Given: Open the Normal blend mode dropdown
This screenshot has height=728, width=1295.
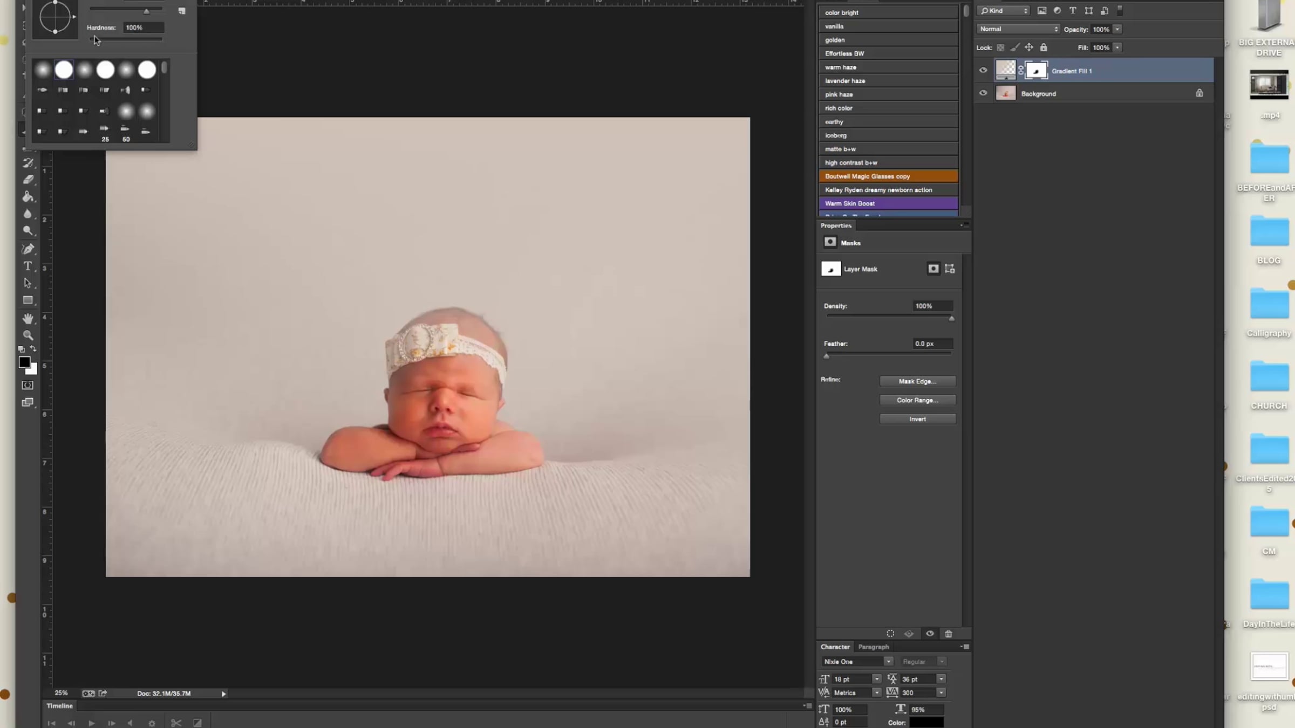Looking at the screenshot, I should point(1018,29).
